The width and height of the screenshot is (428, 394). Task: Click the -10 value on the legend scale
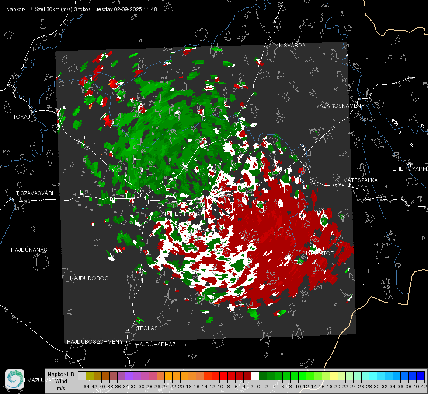(x=219, y=387)
